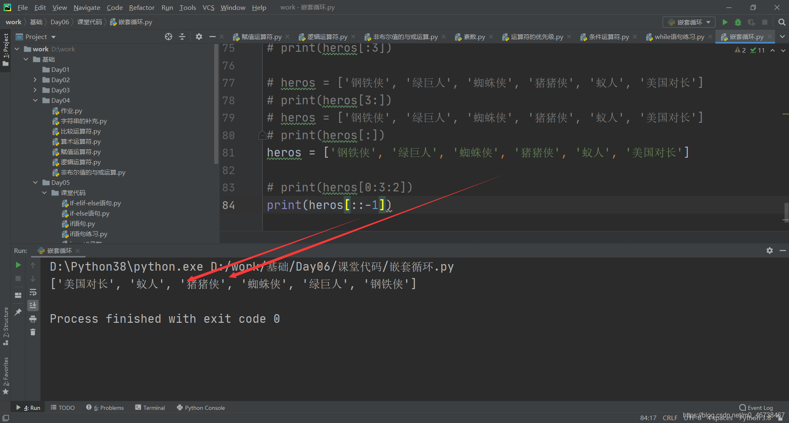Close the 逻辑运算符.py tab

point(353,37)
